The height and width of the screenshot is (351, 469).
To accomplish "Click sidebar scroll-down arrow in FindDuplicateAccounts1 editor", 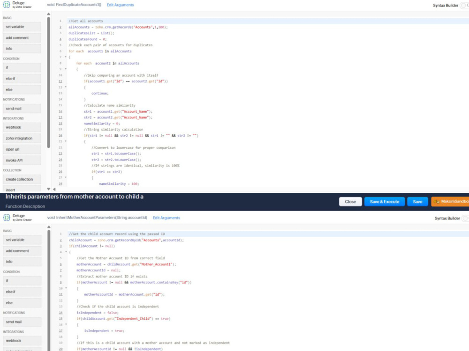I will pos(48,189).
